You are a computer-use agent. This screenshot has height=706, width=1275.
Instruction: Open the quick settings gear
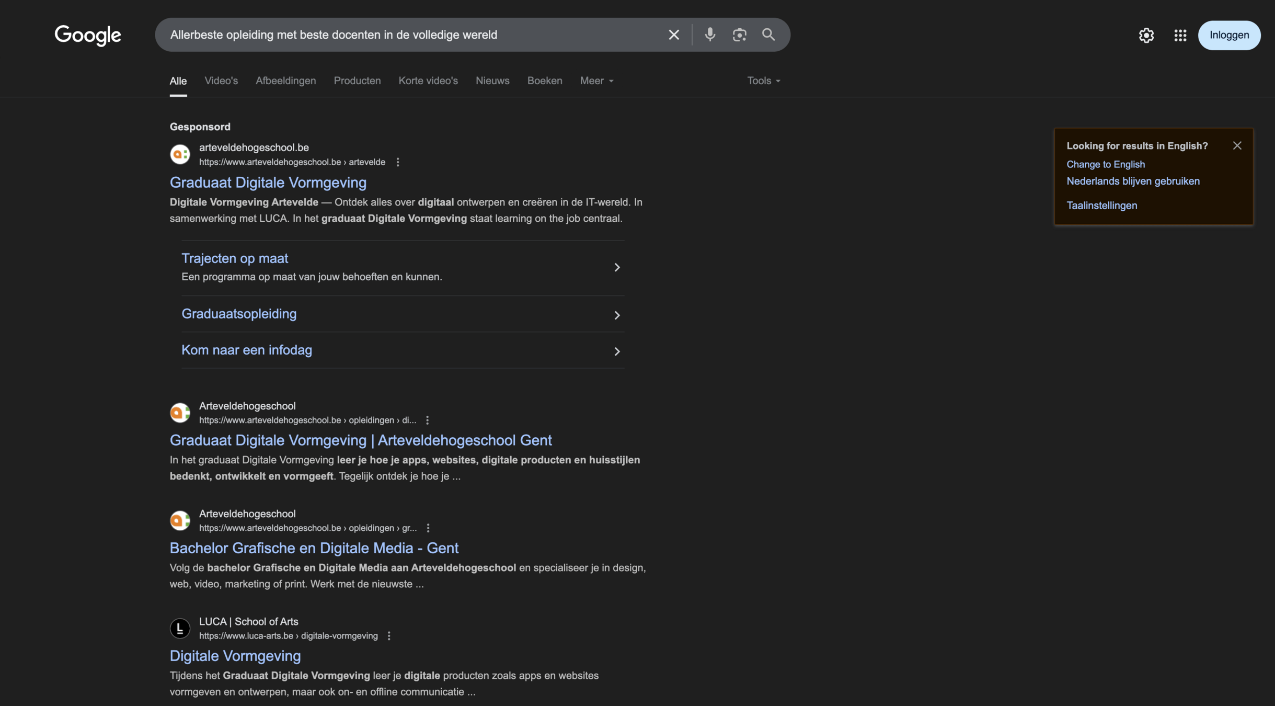coord(1146,36)
